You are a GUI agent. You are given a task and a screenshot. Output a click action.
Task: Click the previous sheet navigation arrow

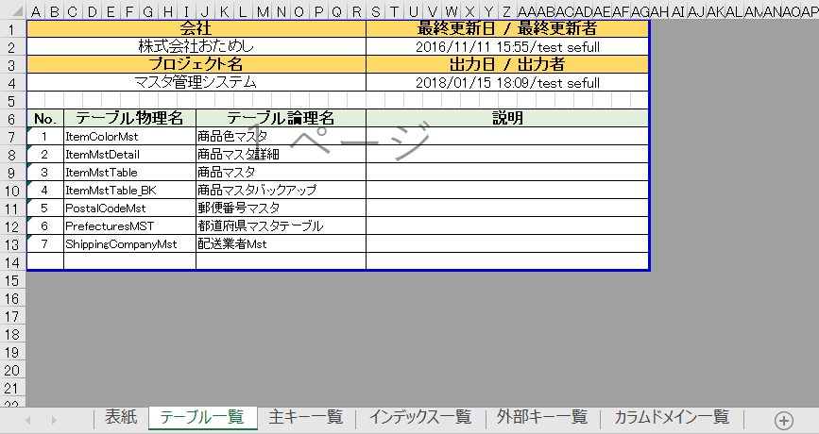(29, 420)
